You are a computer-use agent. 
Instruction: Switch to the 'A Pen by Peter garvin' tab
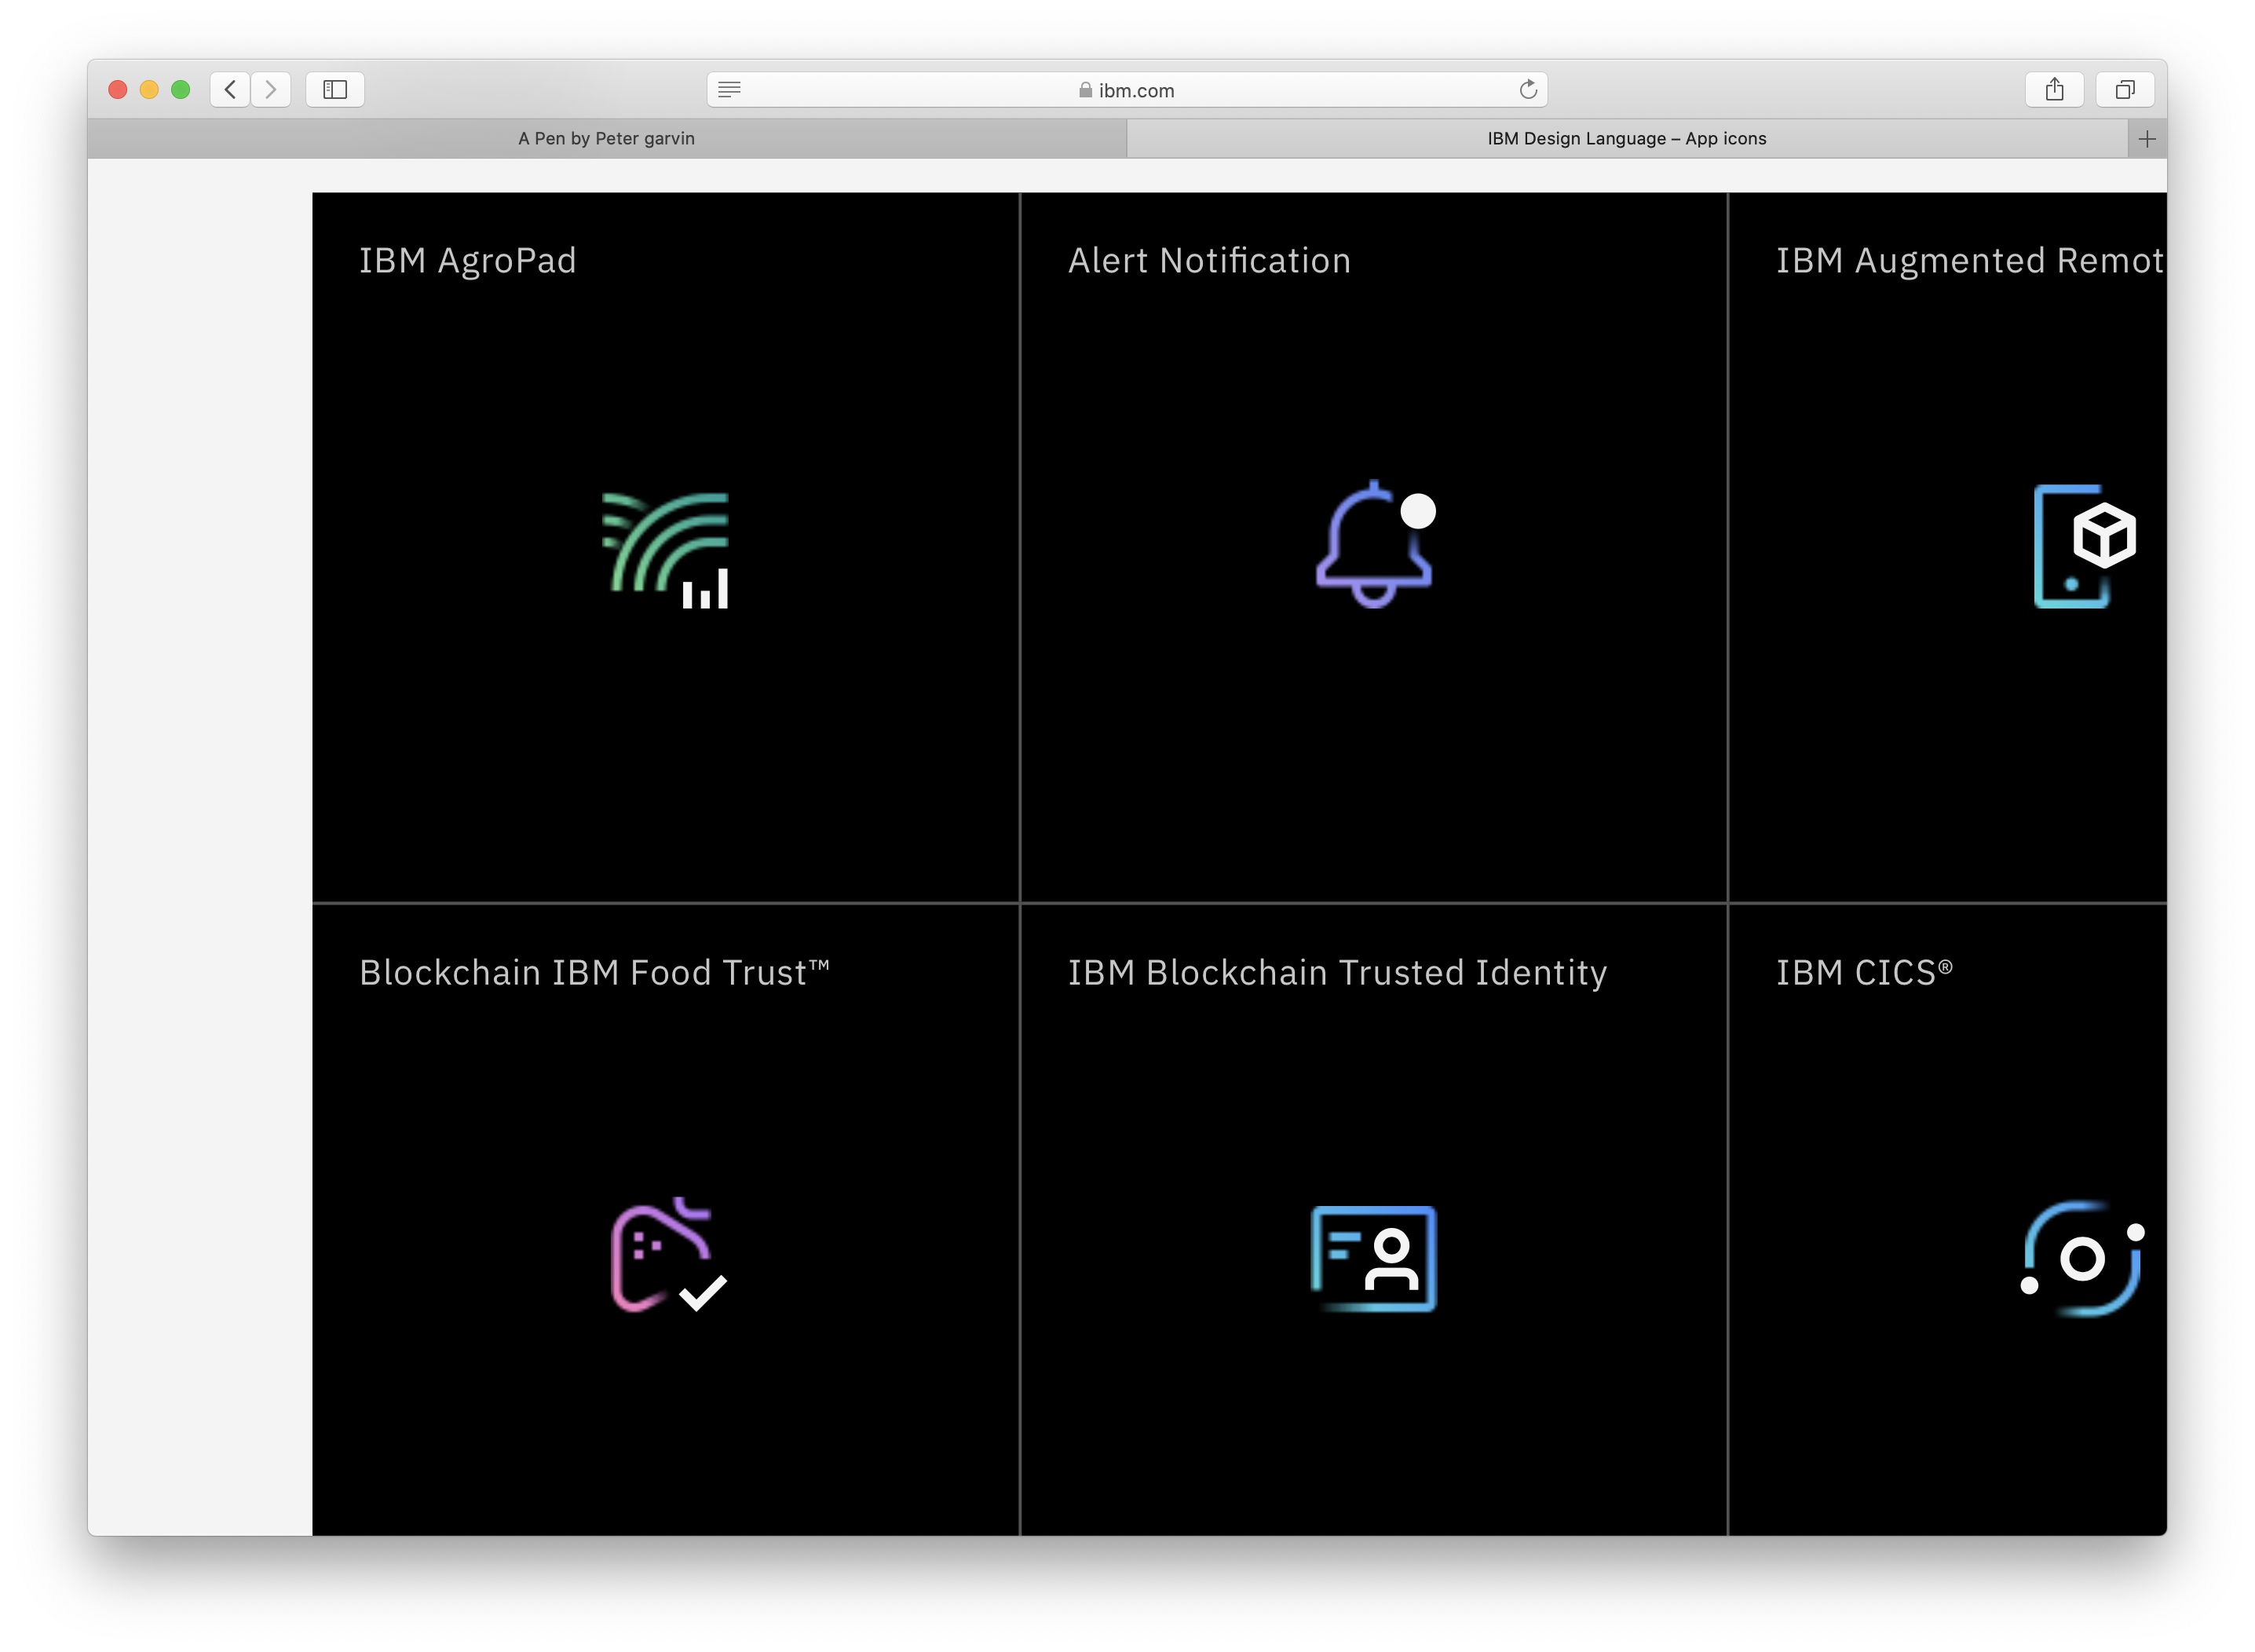606,138
